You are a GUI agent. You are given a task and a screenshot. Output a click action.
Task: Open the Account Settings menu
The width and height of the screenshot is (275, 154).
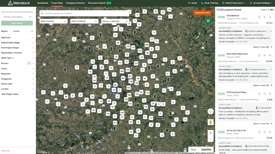pos(261,3)
